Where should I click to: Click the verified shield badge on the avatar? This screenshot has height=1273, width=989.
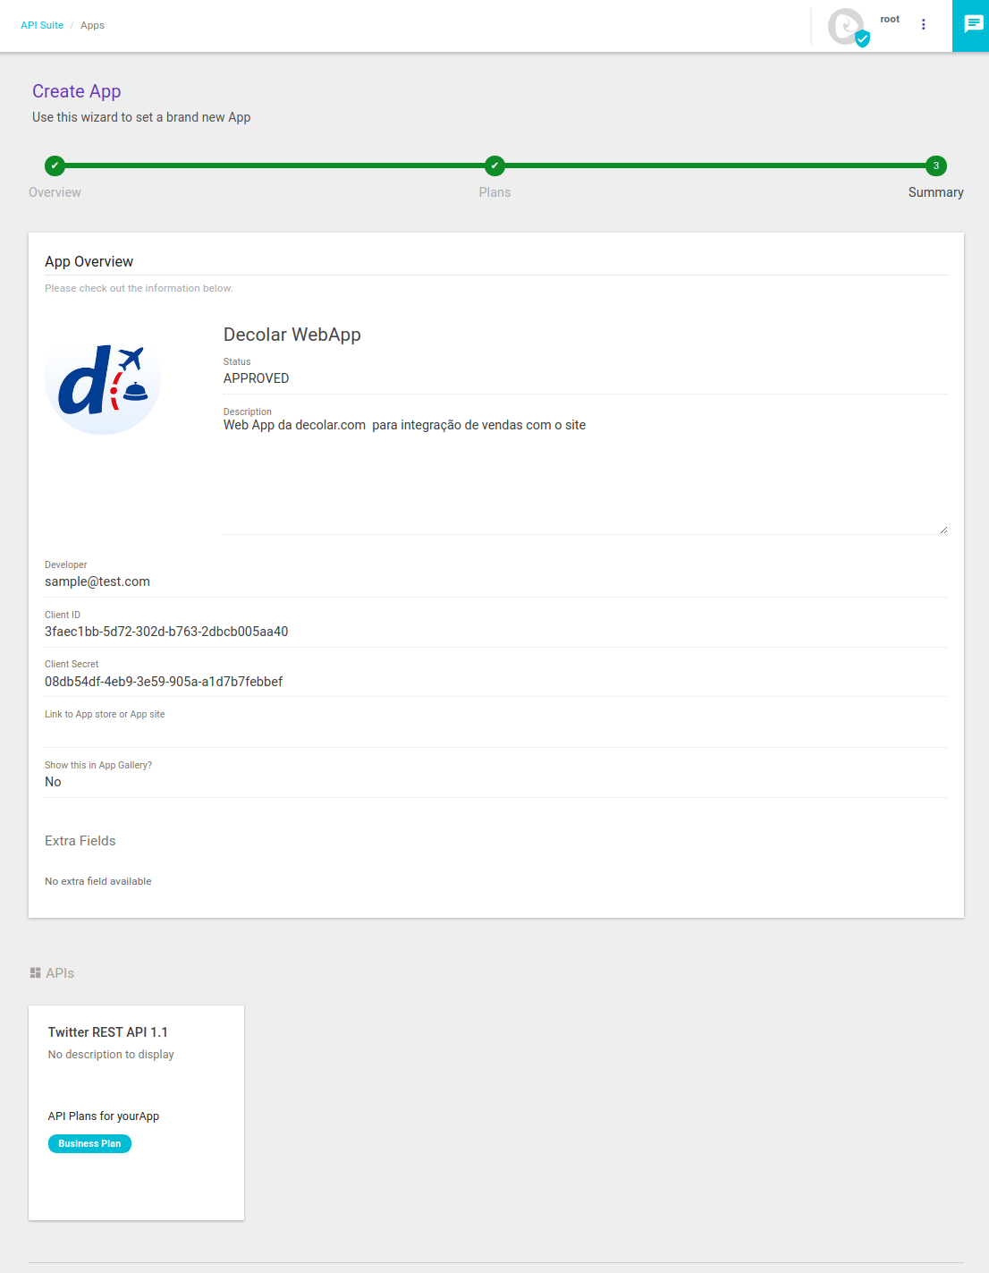pyautogui.click(x=862, y=38)
